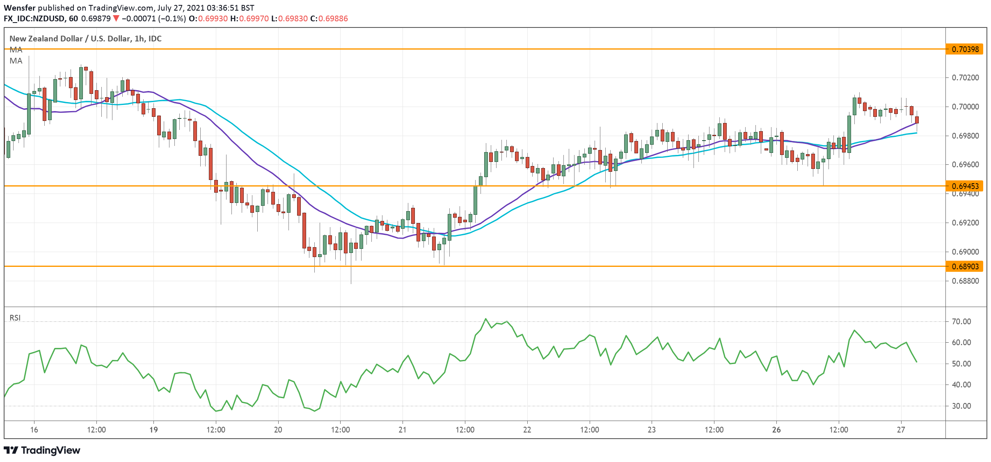
Task: Click the RSI indicator label
Action: click(15, 318)
